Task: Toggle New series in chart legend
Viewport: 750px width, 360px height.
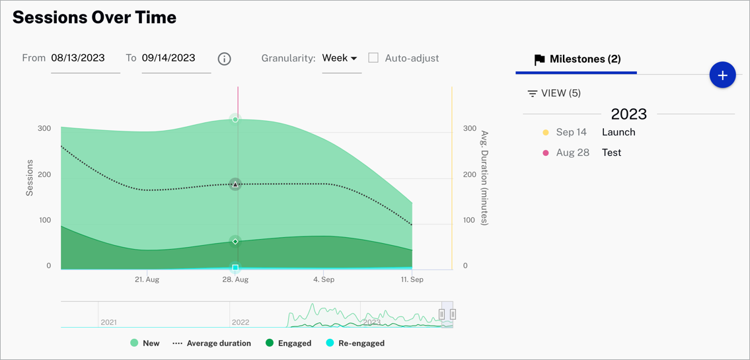Action: 145,343
